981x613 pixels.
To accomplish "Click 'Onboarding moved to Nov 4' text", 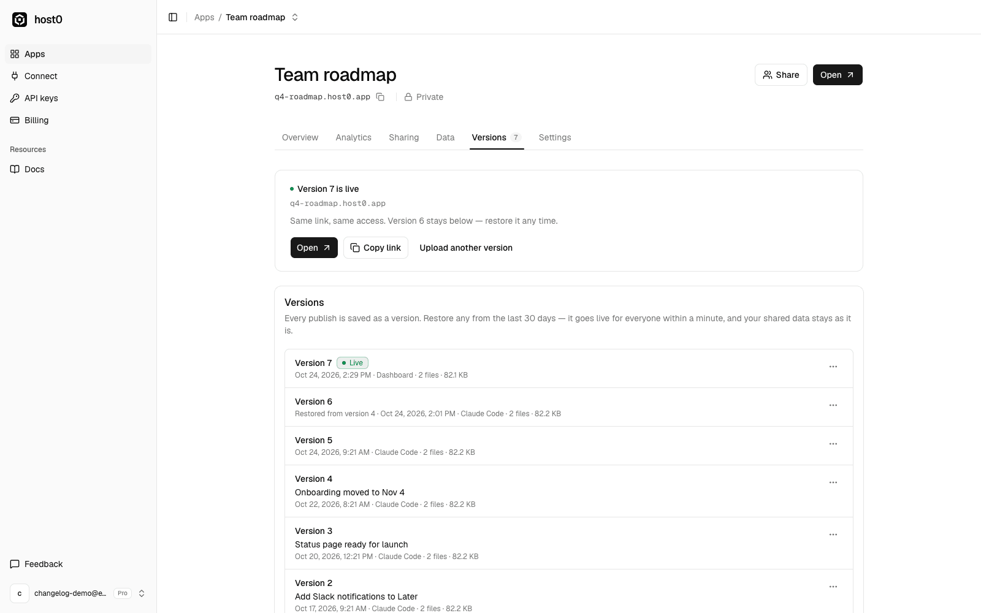I will click(x=349, y=492).
